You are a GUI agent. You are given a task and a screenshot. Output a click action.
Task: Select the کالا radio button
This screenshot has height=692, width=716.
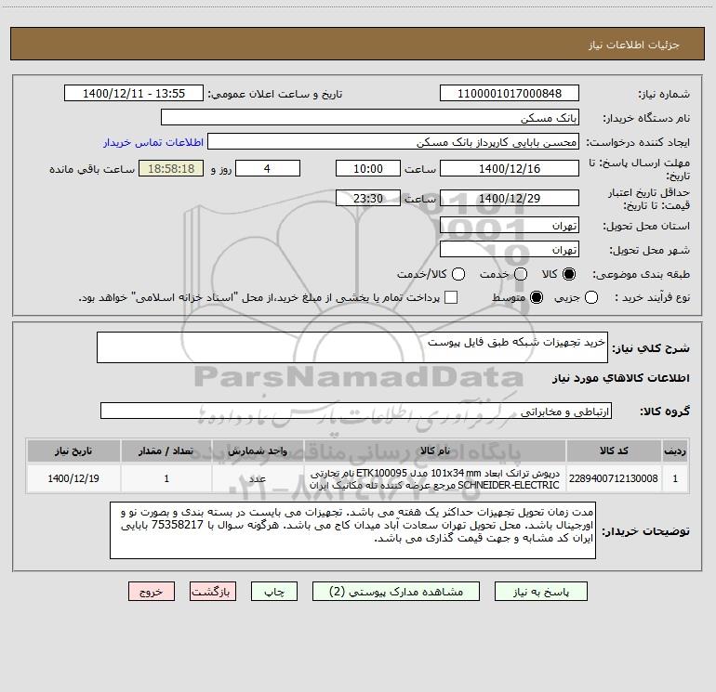[569, 274]
